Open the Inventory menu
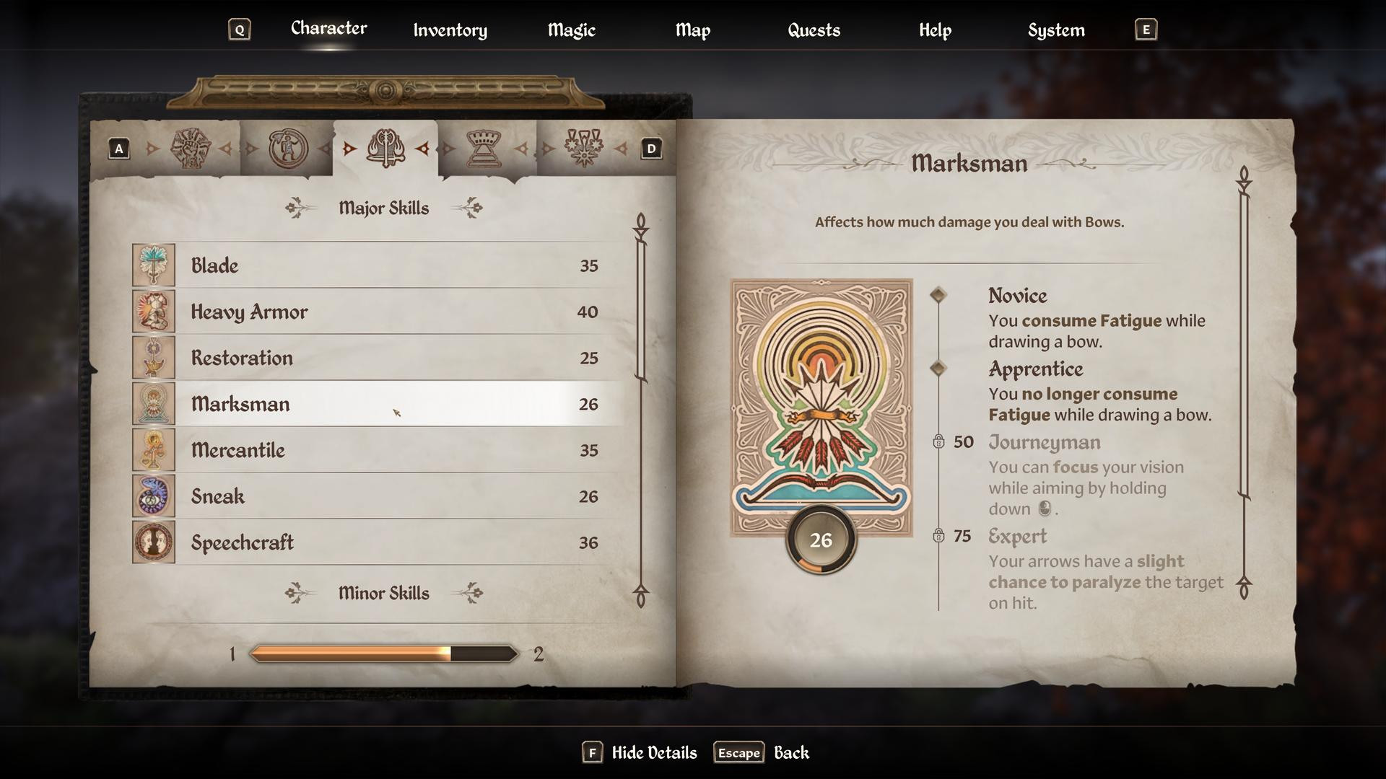 pos(450,30)
